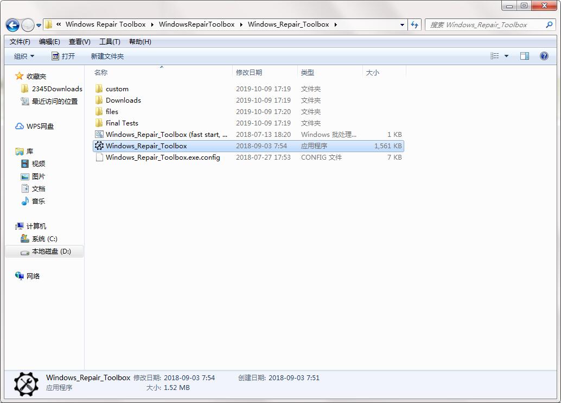Open the 文件(F) menu
The width and height of the screenshot is (561, 403).
[20, 42]
